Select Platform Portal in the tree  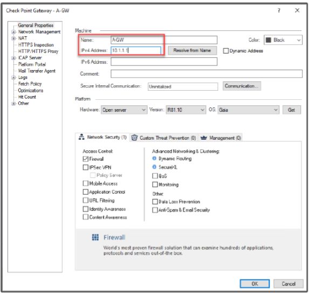point(32,64)
